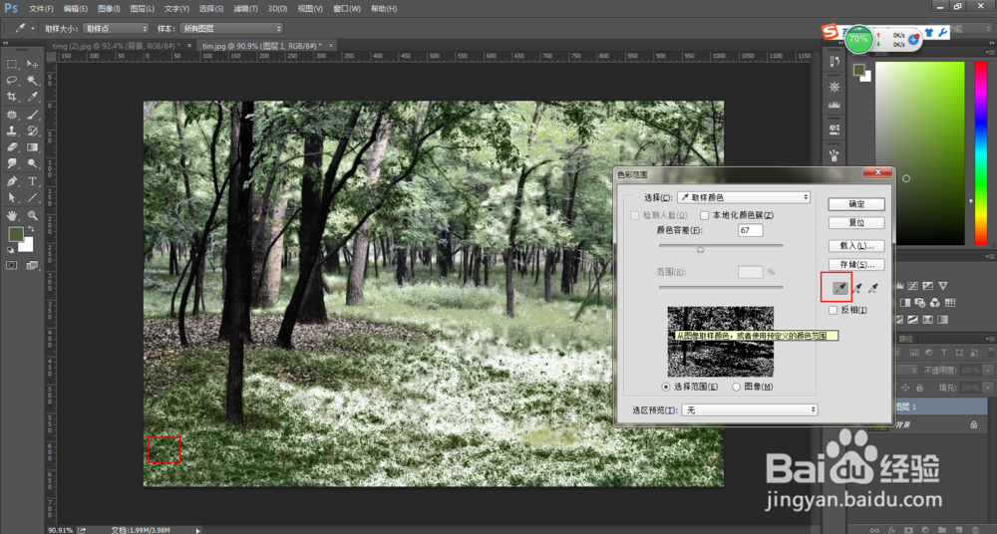
Task: Select the Hand tool
Action: [12, 215]
